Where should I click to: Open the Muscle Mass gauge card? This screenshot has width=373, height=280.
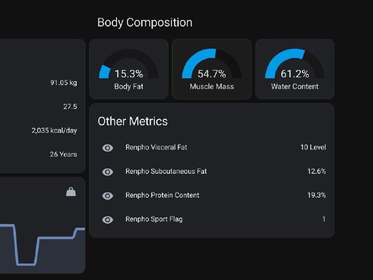click(211, 69)
